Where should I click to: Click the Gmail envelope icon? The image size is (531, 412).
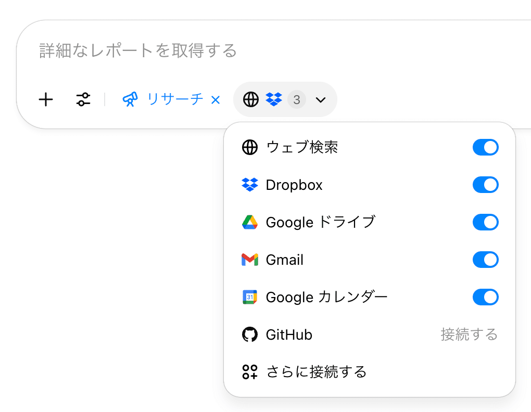(x=250, y=260)
